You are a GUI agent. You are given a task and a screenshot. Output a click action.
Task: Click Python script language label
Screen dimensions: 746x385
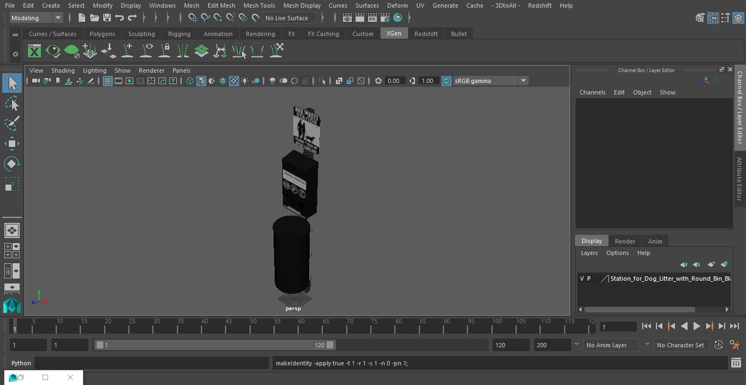coord(21,363)
